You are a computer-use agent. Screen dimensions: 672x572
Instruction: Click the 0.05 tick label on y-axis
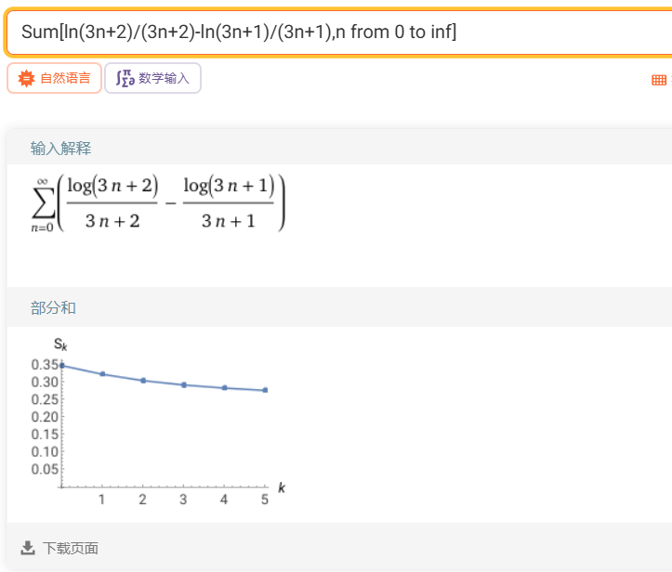[x=44, y=469]
